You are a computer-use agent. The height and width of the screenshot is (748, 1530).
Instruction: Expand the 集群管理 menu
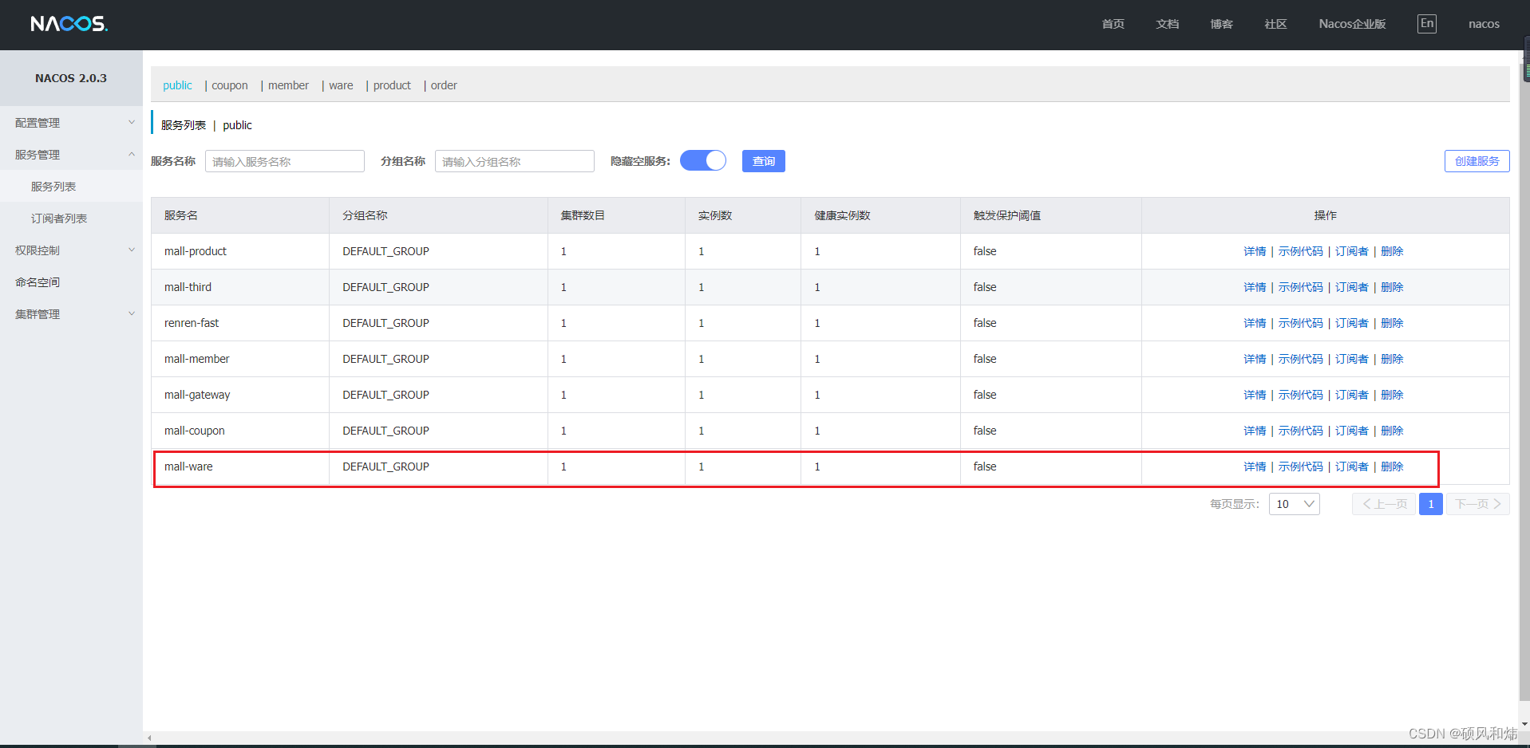tap(71, 314)
